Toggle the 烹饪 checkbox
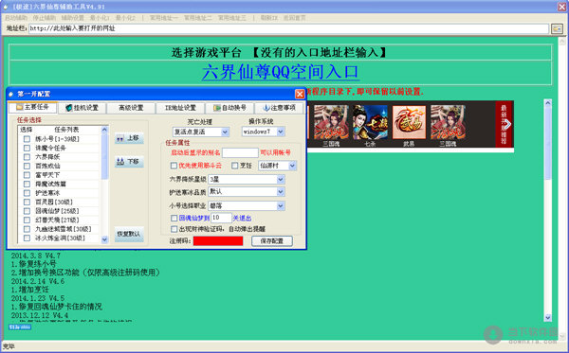 coord(235,166)
